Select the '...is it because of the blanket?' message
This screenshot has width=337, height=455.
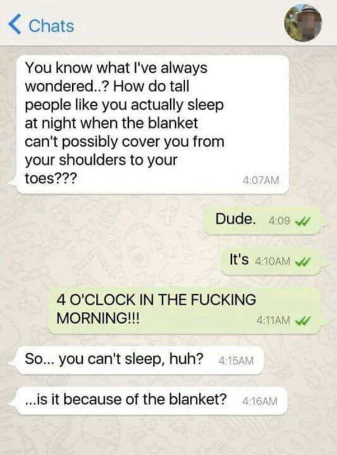tap(151, 400)
